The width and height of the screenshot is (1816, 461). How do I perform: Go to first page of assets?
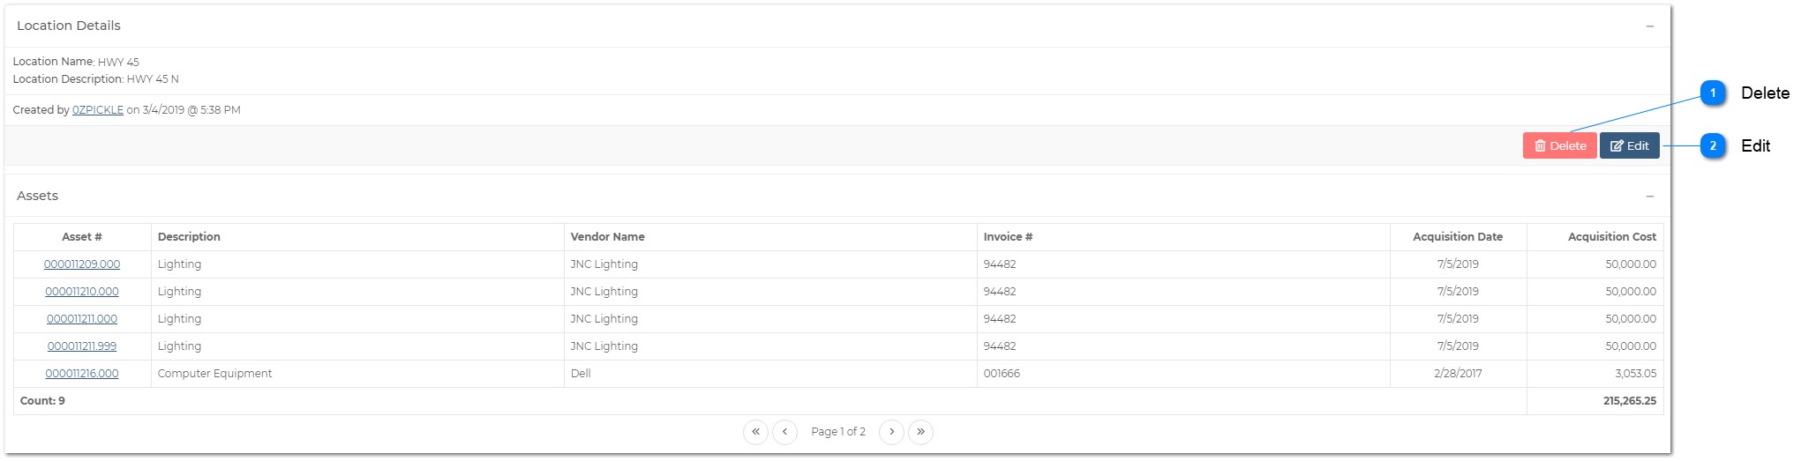pyautogui.click(x=755, y=432)
